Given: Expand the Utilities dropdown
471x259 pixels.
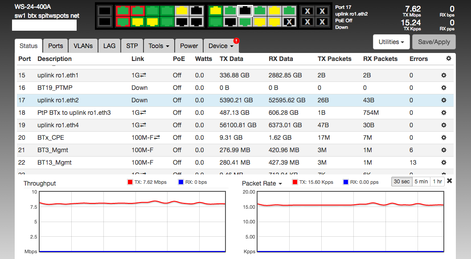Looking at the screenshot, I should (x=391, y=42).
